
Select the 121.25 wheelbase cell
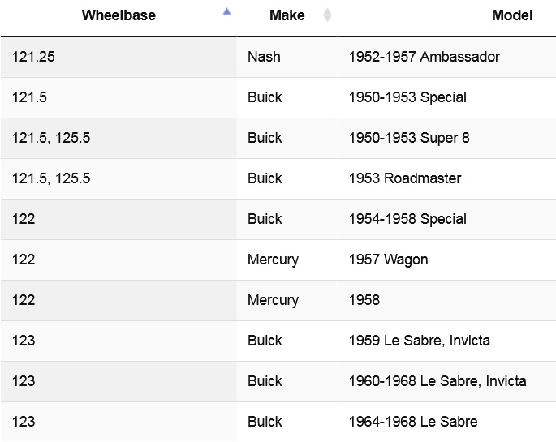[33, 57]
